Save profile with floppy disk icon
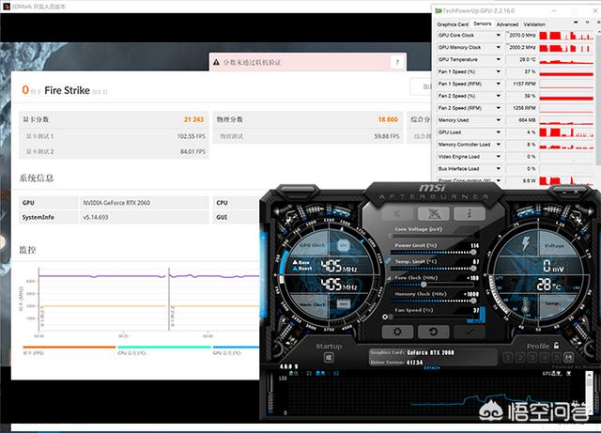The height and width of the screenshot is (433, 601). (568, 358)
